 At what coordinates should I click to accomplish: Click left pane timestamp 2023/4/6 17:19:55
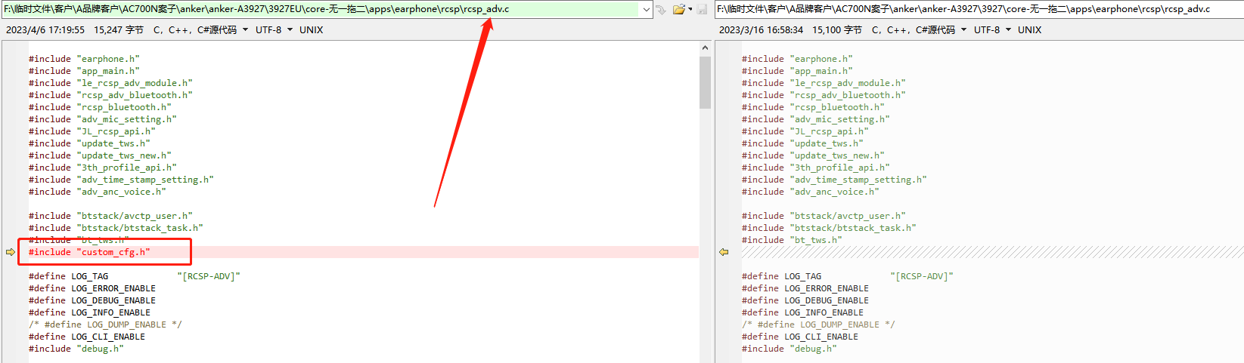pos(45,30)
